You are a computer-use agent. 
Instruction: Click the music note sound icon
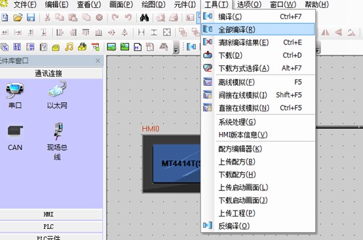[69, 47]
